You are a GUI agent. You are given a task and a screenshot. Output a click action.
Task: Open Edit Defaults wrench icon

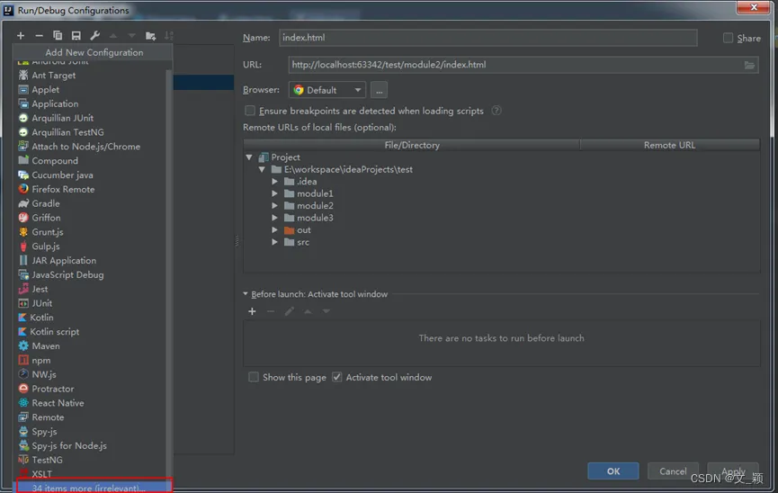(94, 36)
